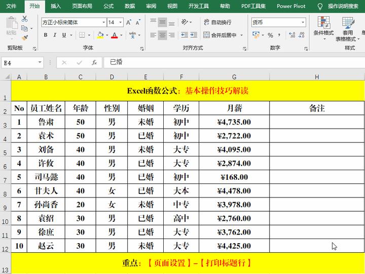The width and height of the screenshot is (365, 274).
Task: Open the 合并后居中 dropdown arrow
Action: click(x=242, y=35)
